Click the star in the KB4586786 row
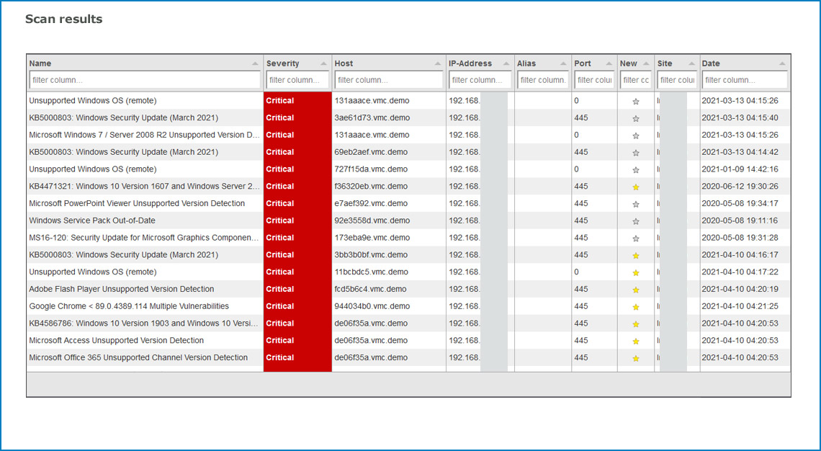821x451 pixels. 636,324
